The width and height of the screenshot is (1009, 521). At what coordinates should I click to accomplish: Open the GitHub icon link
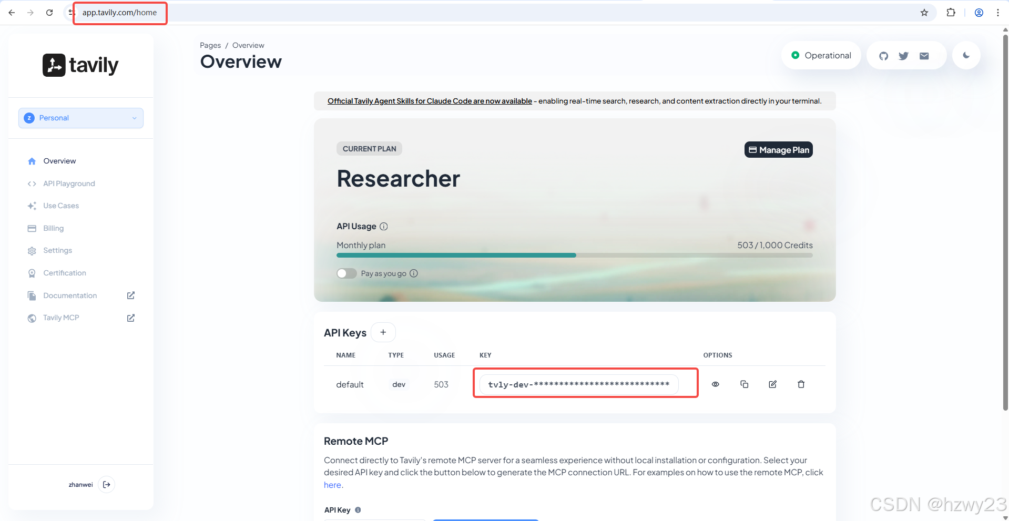pyautogui.click(x=884, y=56)
